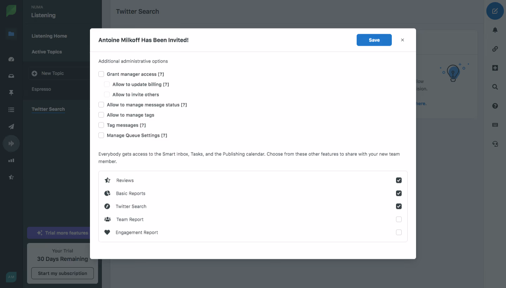
Task: Check Allow to manage tags
Action: coord(101,115)
